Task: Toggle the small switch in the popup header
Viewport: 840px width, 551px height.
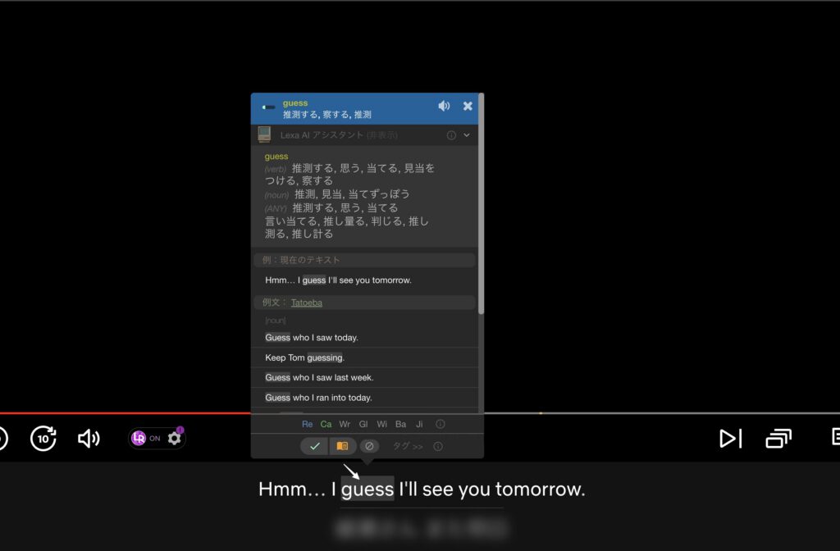Action: point(268,107)
